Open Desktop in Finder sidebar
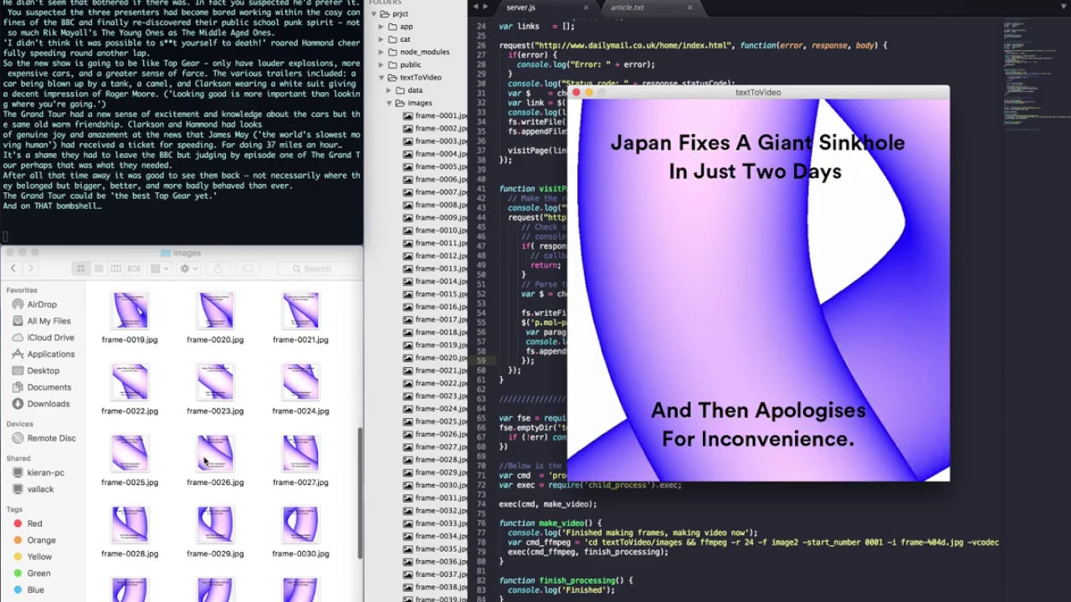This screenshot has width=1071, height=602. (x=42, y=370)
